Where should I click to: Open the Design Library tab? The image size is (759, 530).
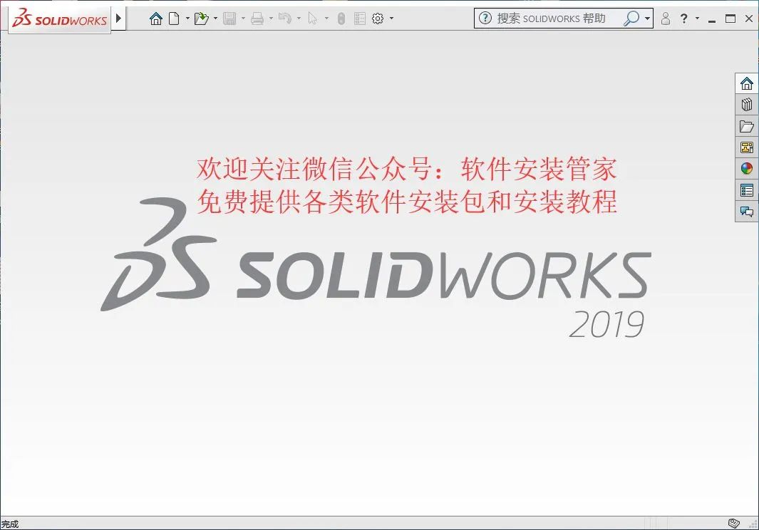coord(747,105)
